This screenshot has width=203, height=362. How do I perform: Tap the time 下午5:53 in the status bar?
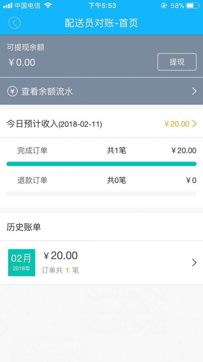pyautogui.click(x=101, y=5)
